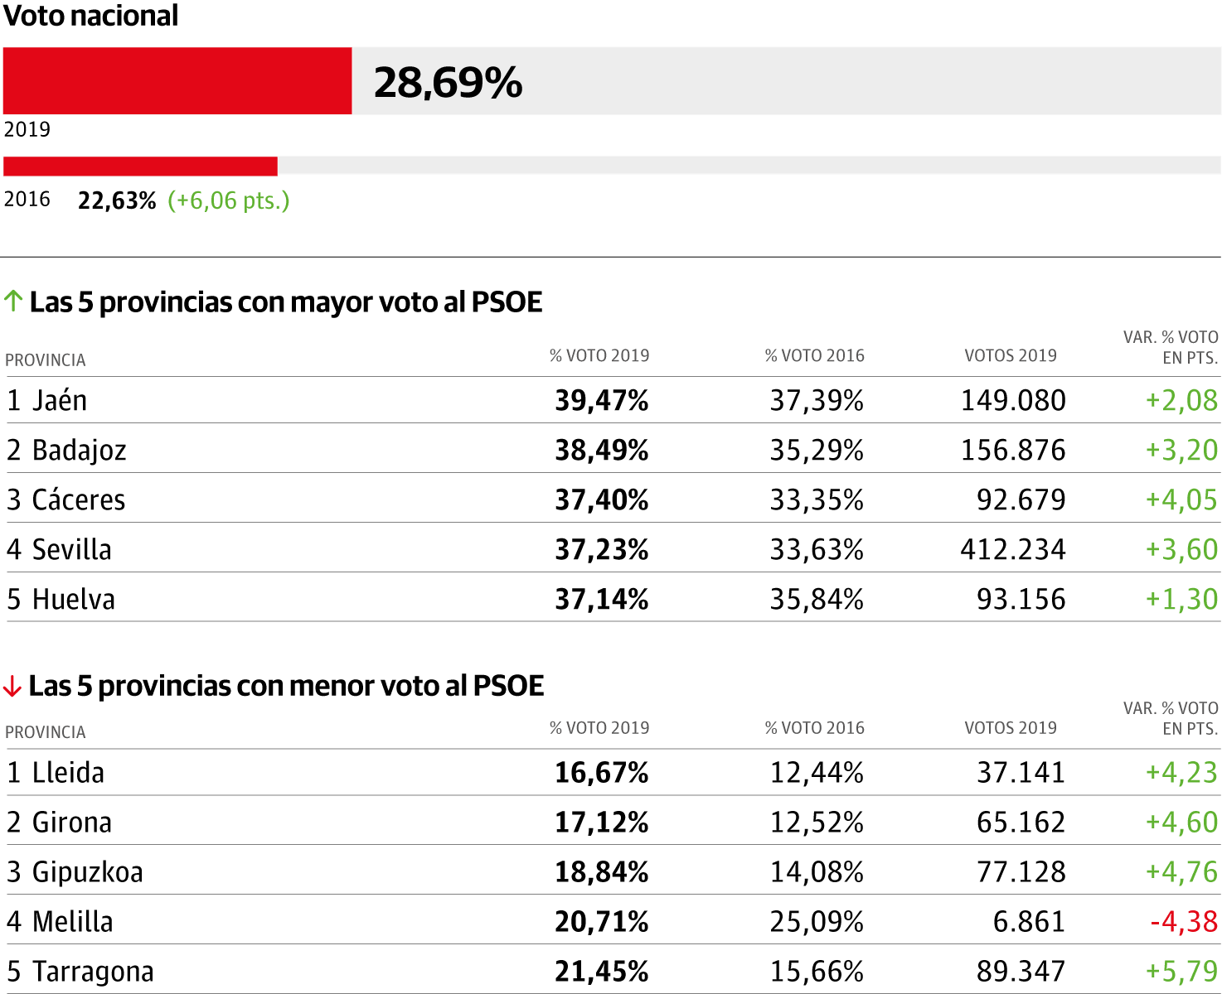This screenshot has height=994, width=1222.
Task: Click Melilla's red -4,38 variation value
Action: (1184, 921)
